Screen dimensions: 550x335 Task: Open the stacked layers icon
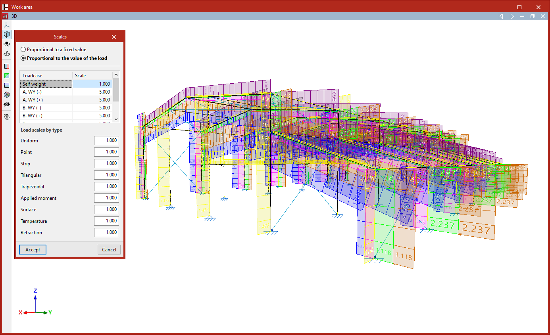coord(6,95)
